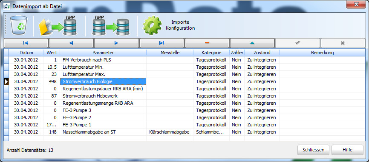Delete record with red minus button
This screenshot has width=369, height=162.
[x=207, y=43]
